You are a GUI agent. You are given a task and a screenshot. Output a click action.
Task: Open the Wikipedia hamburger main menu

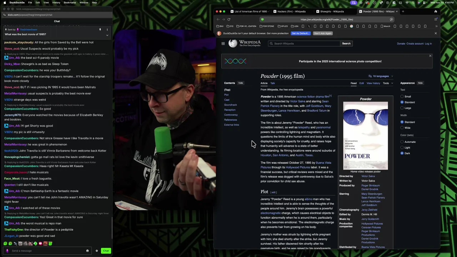pyautogui.click(x=223, y=44)
